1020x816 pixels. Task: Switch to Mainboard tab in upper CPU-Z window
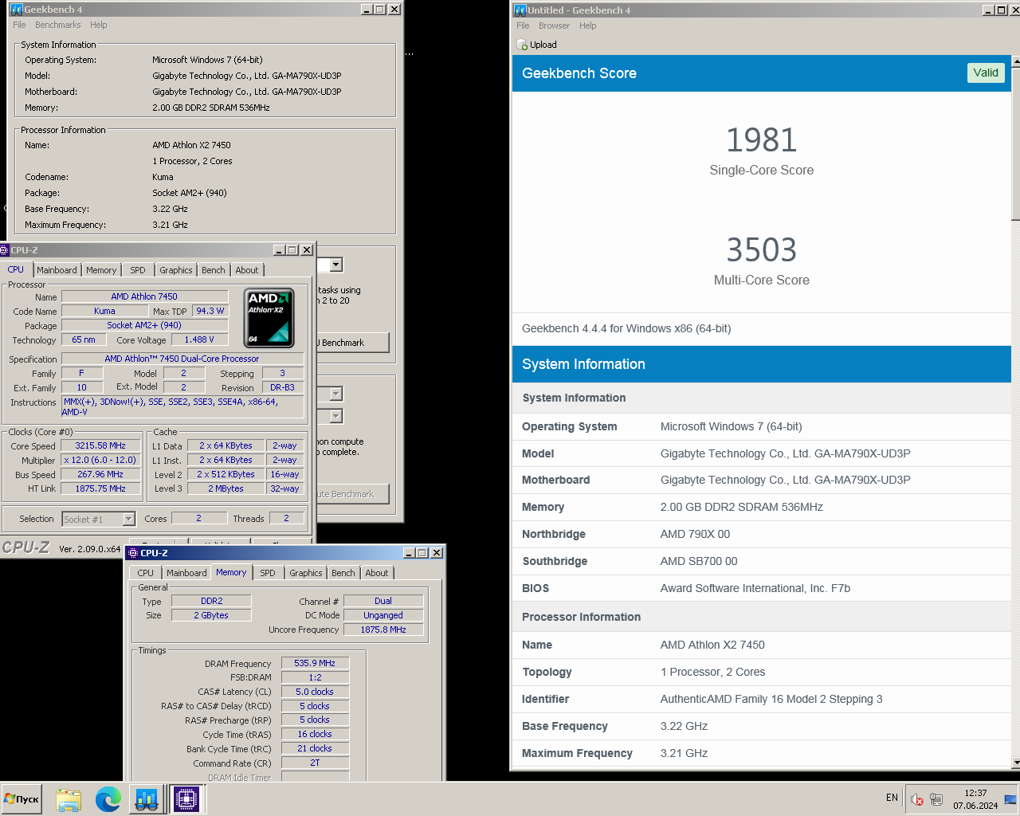click(x=57, y=270)
